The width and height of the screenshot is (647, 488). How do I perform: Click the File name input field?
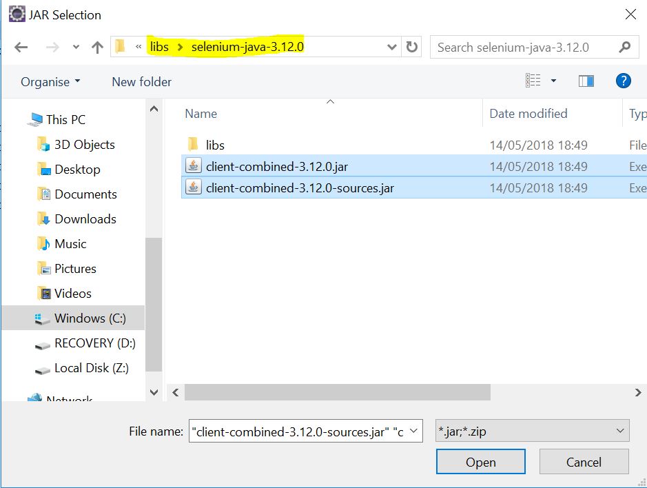point(298,431)
